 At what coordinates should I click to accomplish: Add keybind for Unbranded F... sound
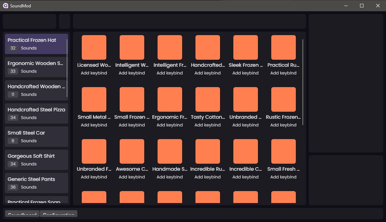94,177
